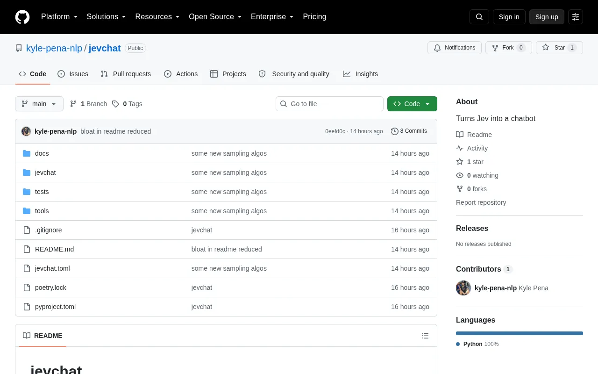The height and width of the screenshot is (374, 598).
Task: Click the .gitignore file icon
Action: 27,230
